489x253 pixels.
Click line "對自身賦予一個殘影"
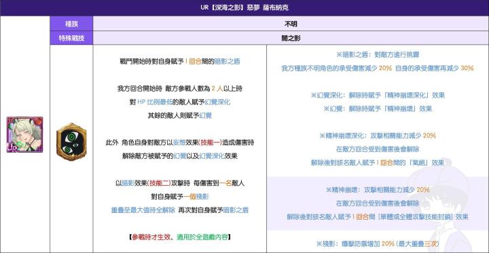point(180,197)
